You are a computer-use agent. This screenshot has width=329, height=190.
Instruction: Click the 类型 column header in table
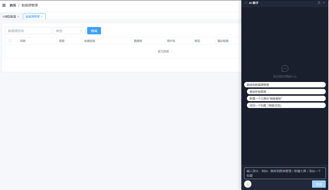click(62, 41)
